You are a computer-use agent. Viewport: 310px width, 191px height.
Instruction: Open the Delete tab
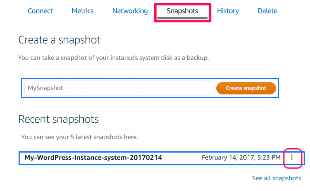(267, 11)
